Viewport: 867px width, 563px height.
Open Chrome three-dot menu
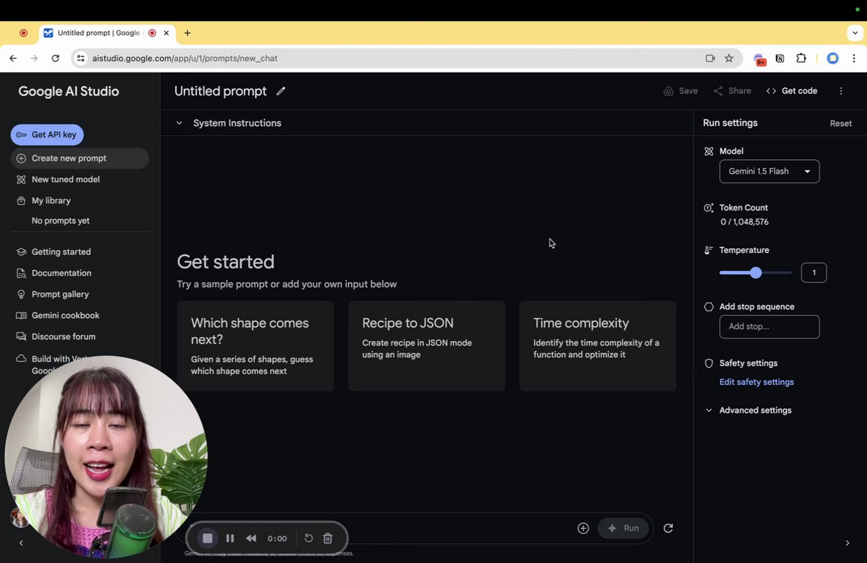click(854, 58)
